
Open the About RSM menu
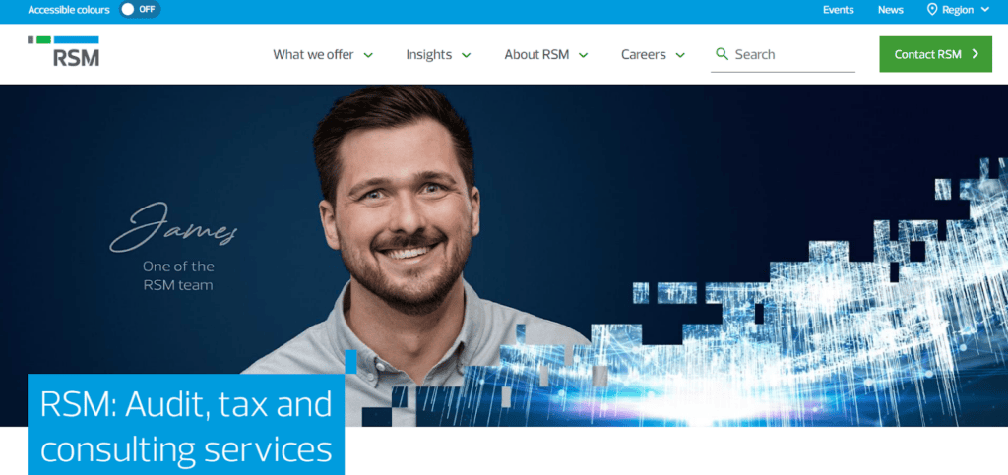(536, 54)
